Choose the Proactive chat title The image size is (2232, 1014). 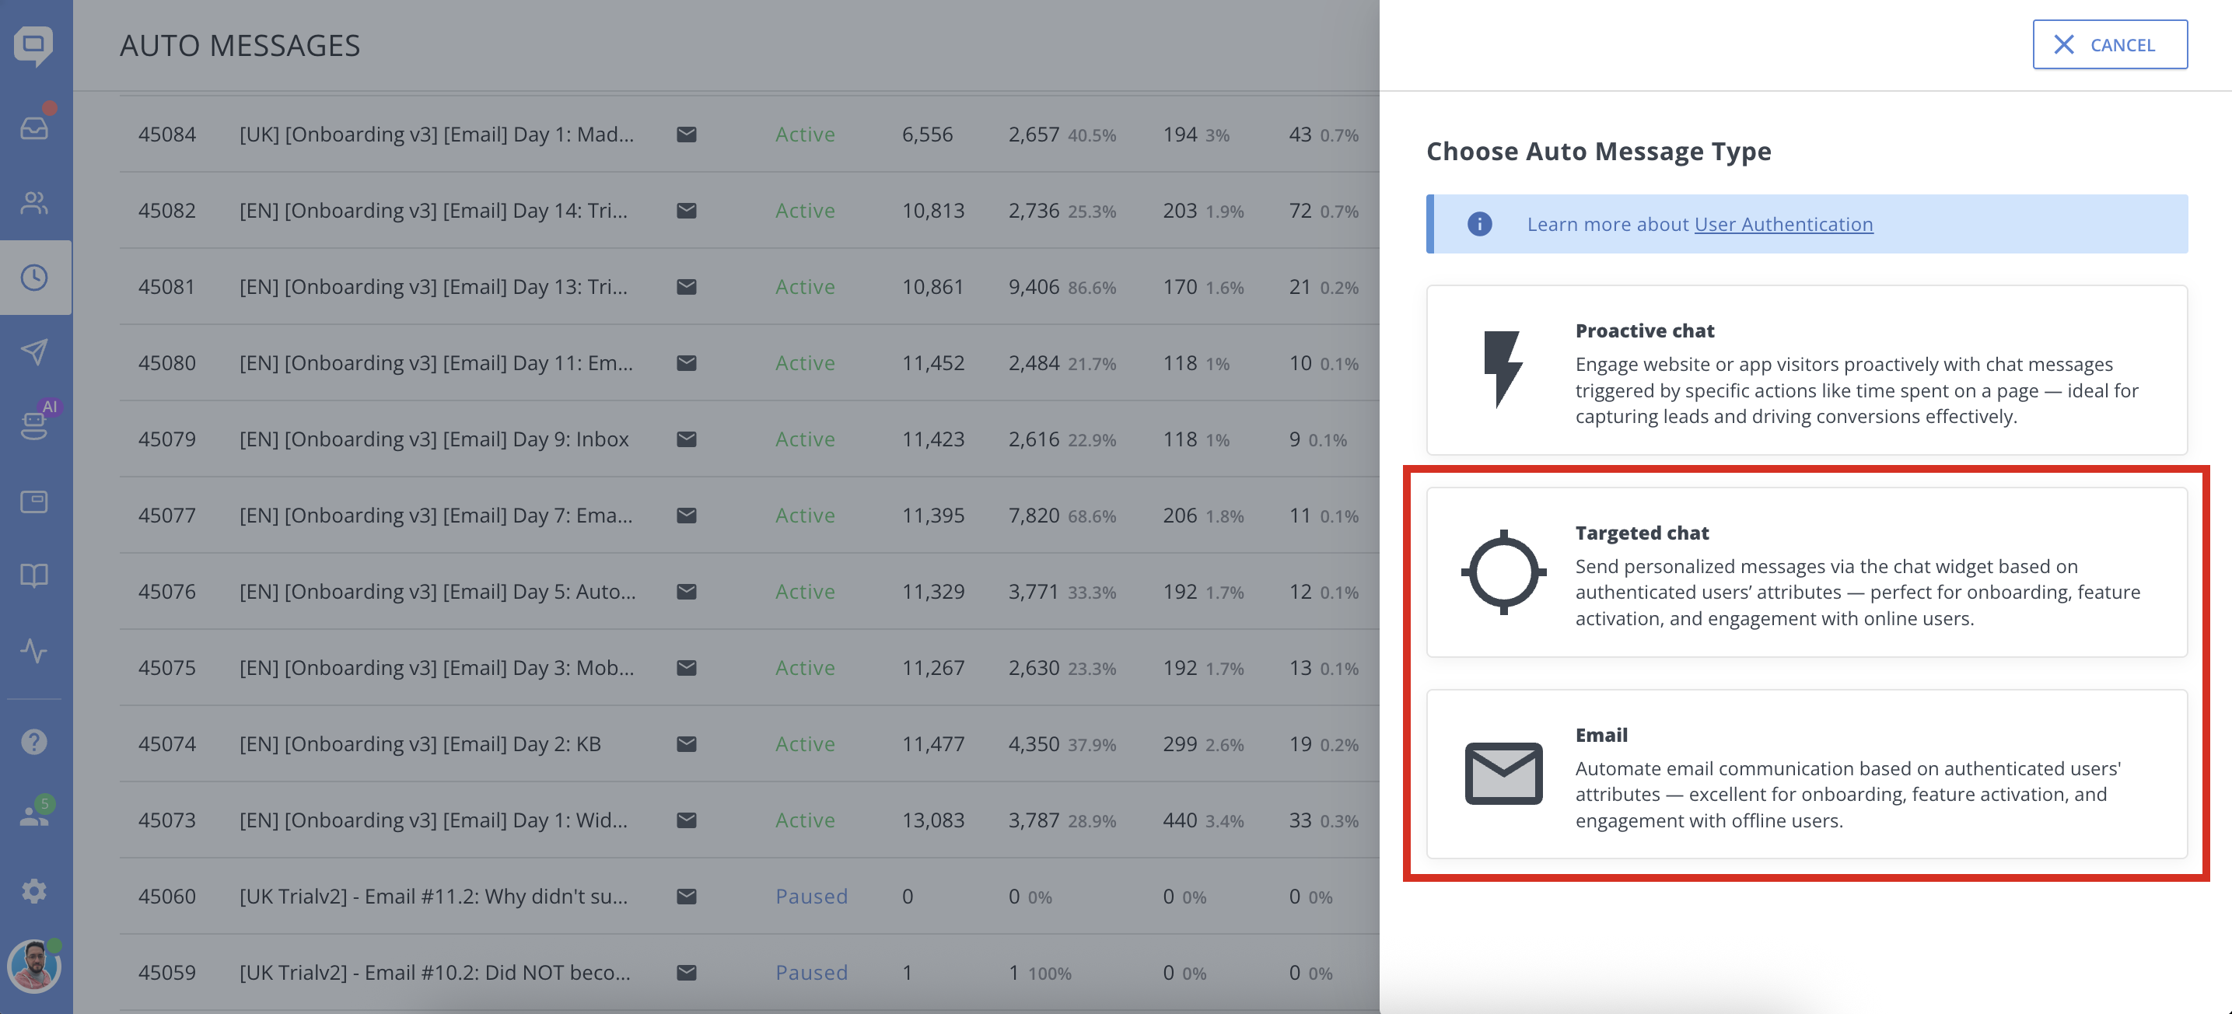[x=1645, y=330]
